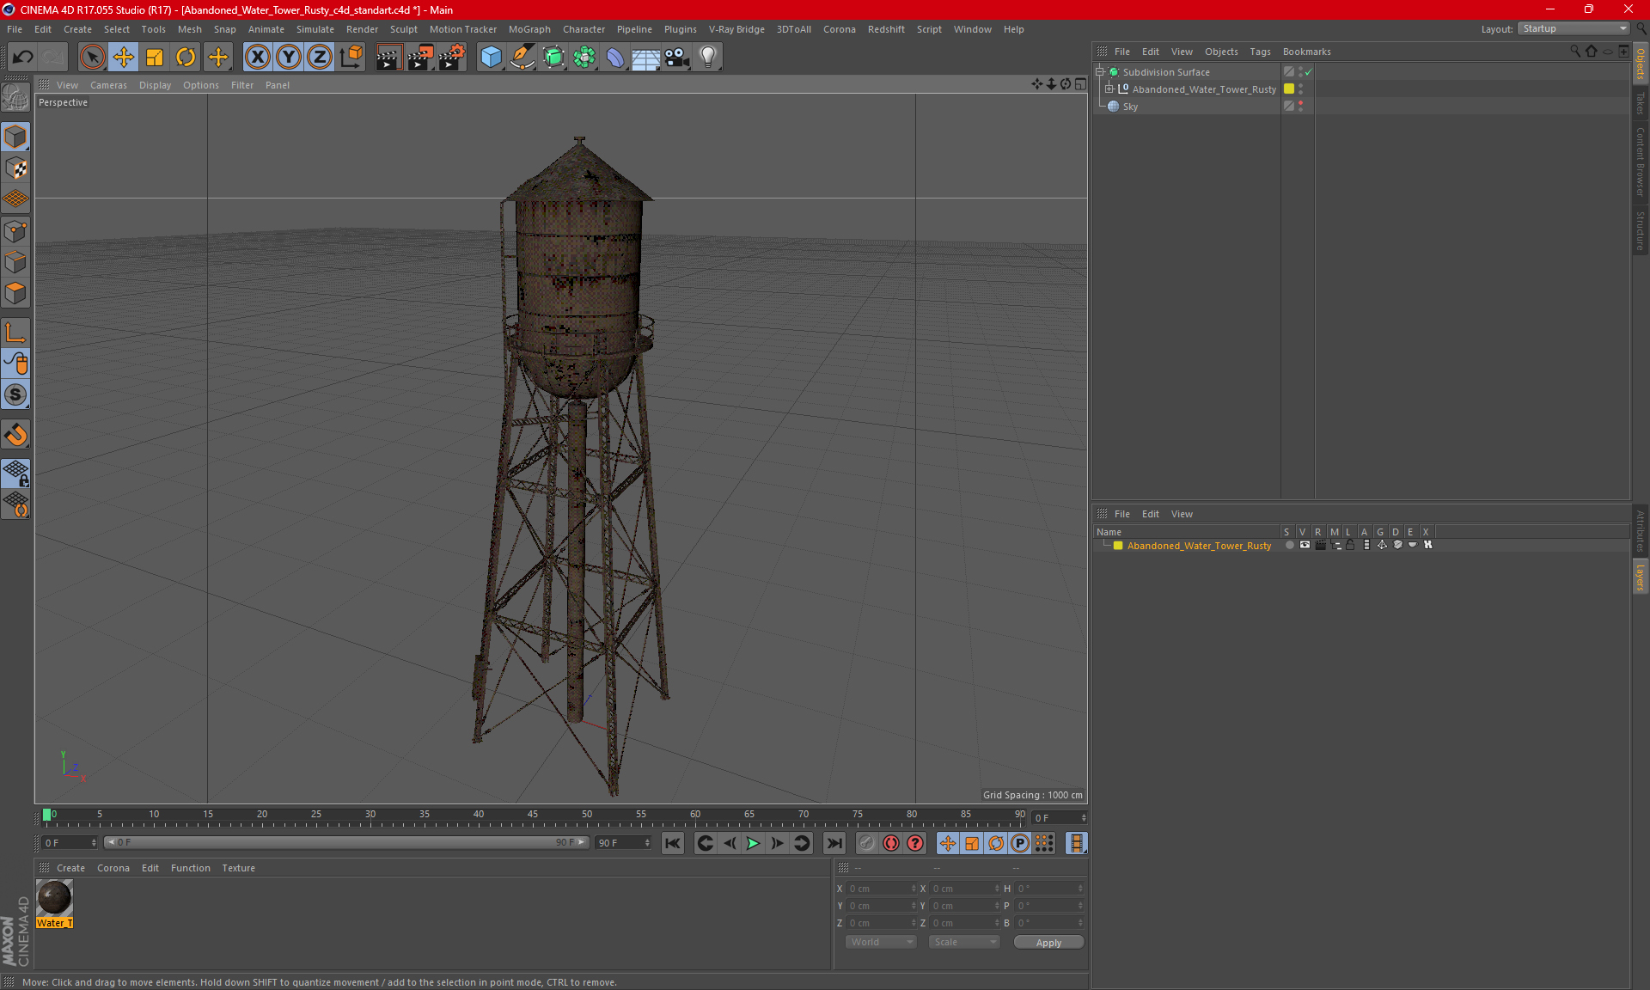Screen dimensions: 1650x990
Task: Open the Array modeling objects icon
Action: 584,58
